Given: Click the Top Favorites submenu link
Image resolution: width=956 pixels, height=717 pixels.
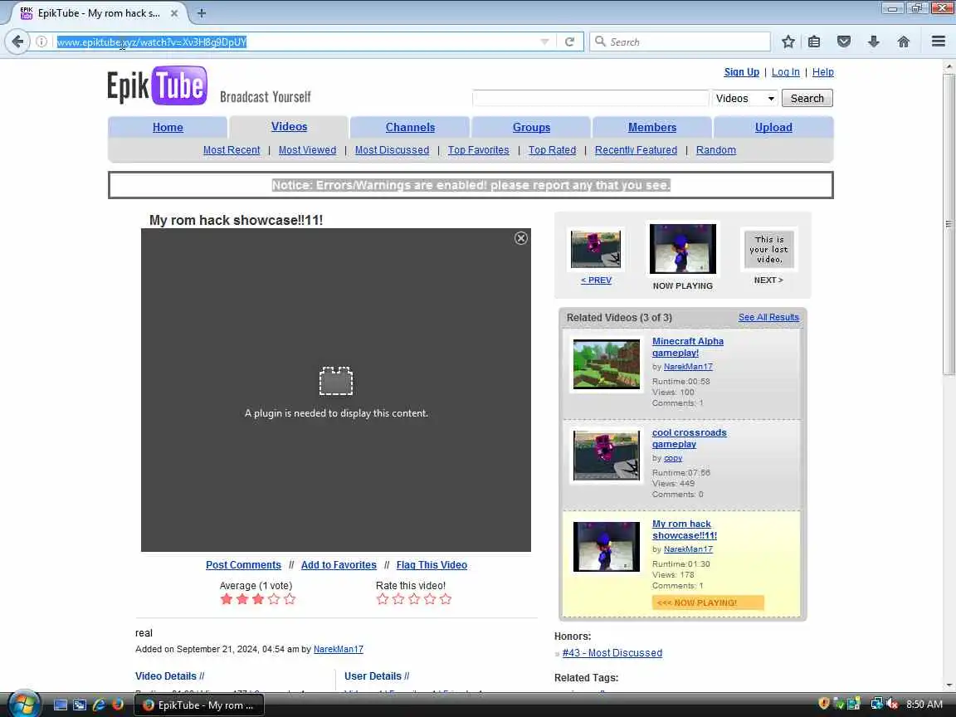Looking at the screenshot, I should (479, 150).
